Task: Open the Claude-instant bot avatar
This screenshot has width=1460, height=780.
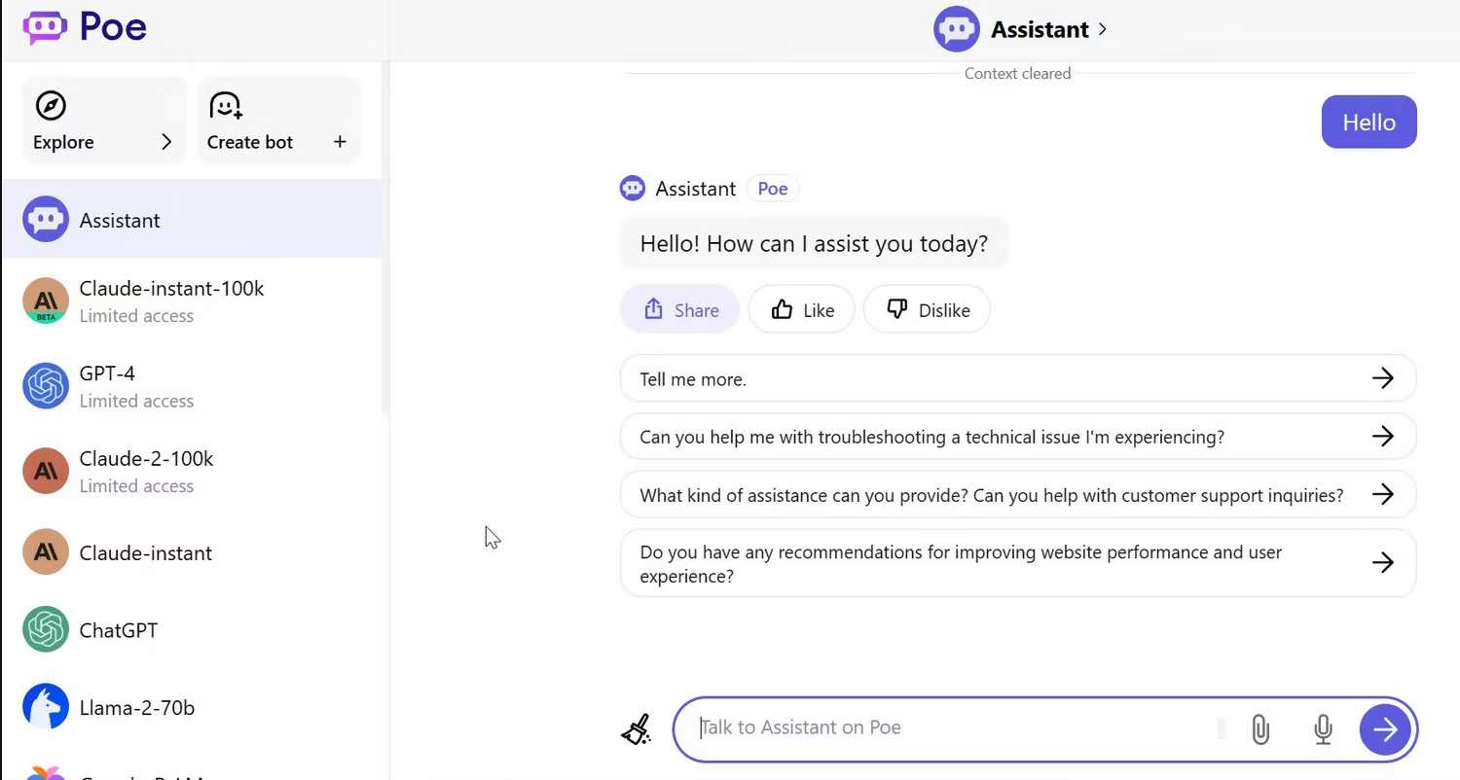Action: point(46,552)
